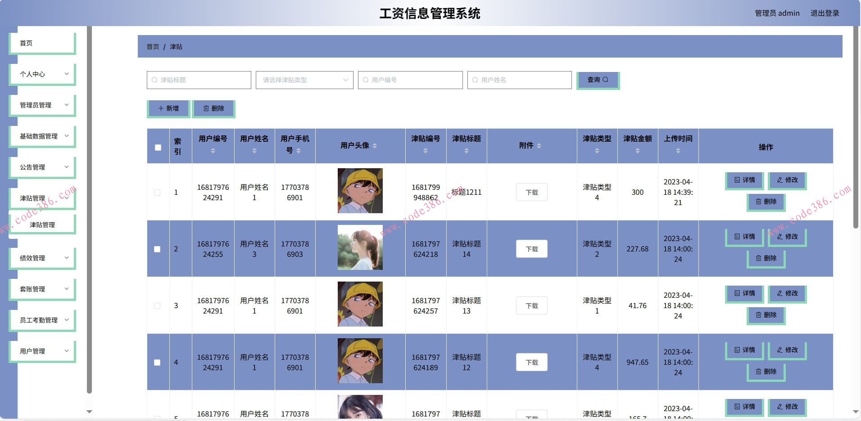Select the 津贴管理 submenu item
Viewport: 861px width, 421px height.
coord(42,224)
